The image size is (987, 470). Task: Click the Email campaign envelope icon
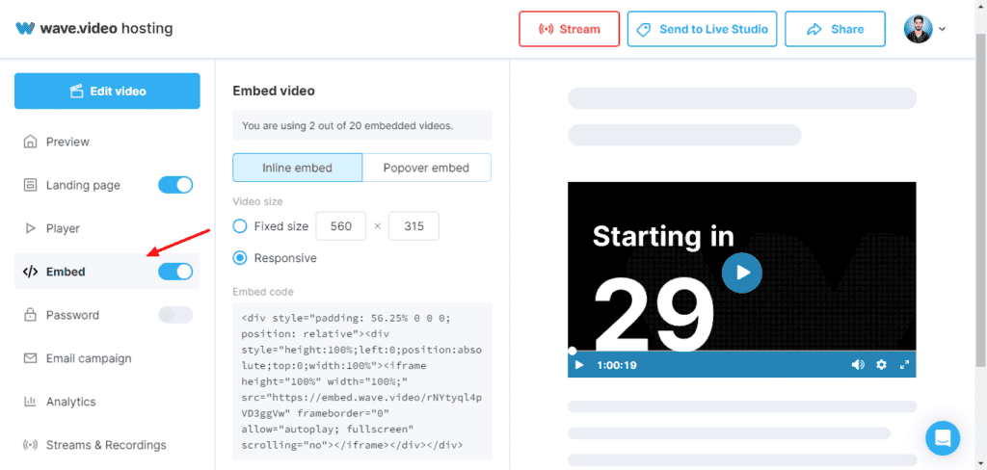[30, 358]
